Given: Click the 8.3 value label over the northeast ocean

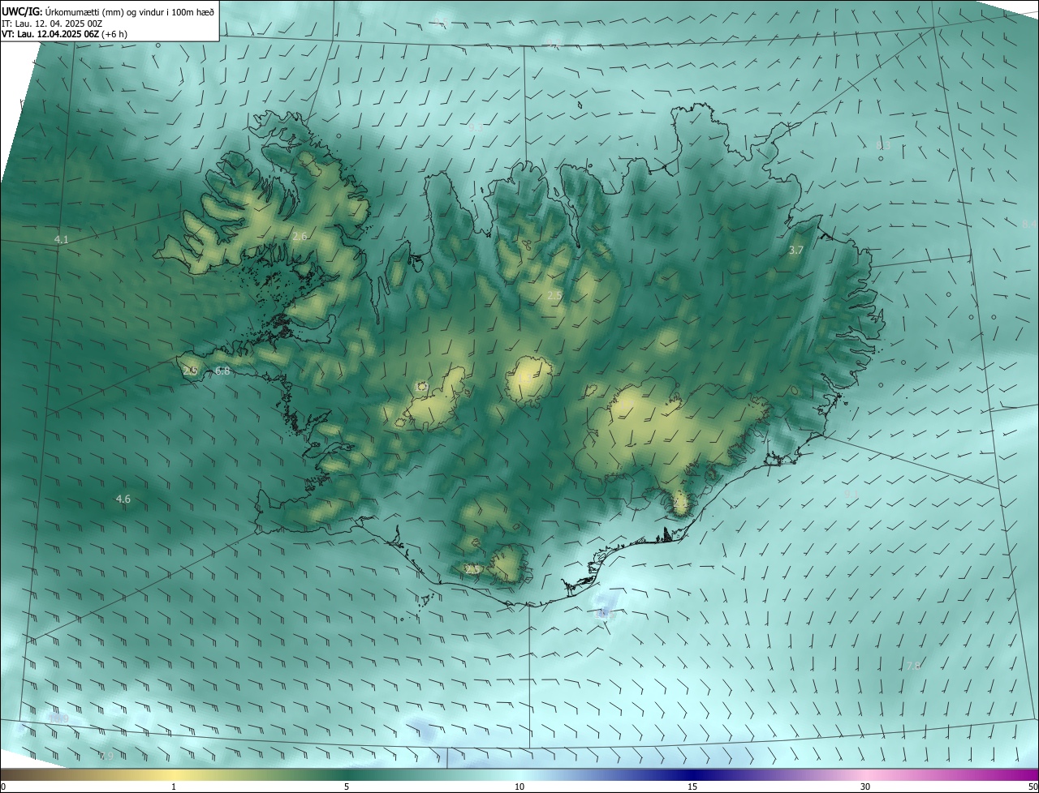Looking at the screenshot, I should coord(883,147).
